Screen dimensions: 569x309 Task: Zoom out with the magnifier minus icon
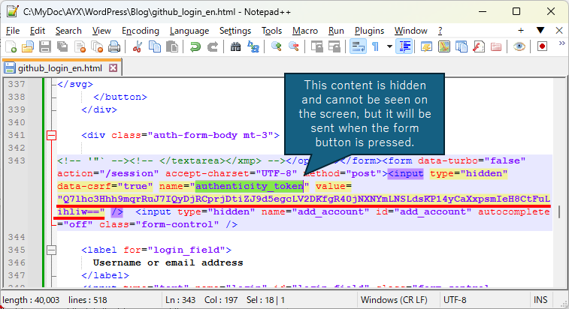(x=294, y=46)
